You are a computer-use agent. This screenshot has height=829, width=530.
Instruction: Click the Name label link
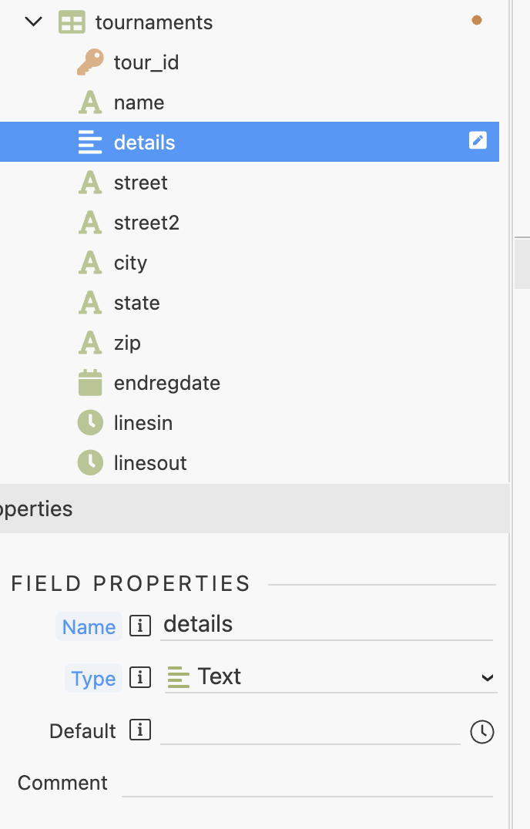pos(89,626)
